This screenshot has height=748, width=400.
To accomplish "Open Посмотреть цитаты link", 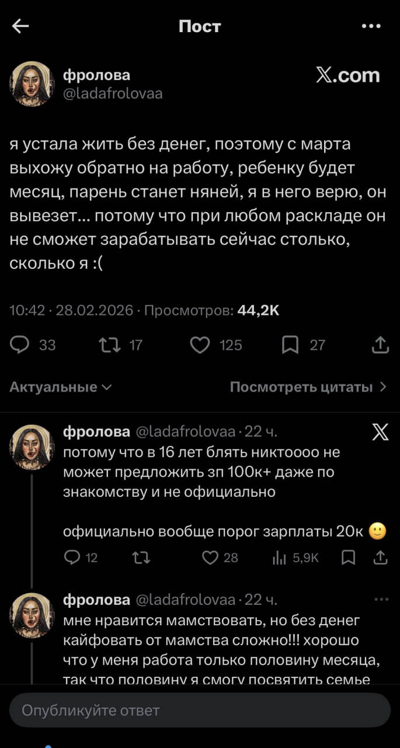I will [x=308, y=387].
